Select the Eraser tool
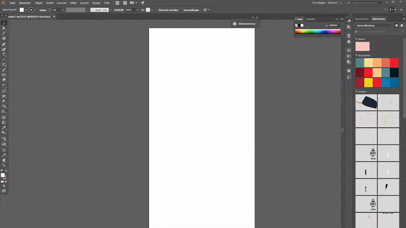Viewport: 406px width, 228px height. click(4, 80)
